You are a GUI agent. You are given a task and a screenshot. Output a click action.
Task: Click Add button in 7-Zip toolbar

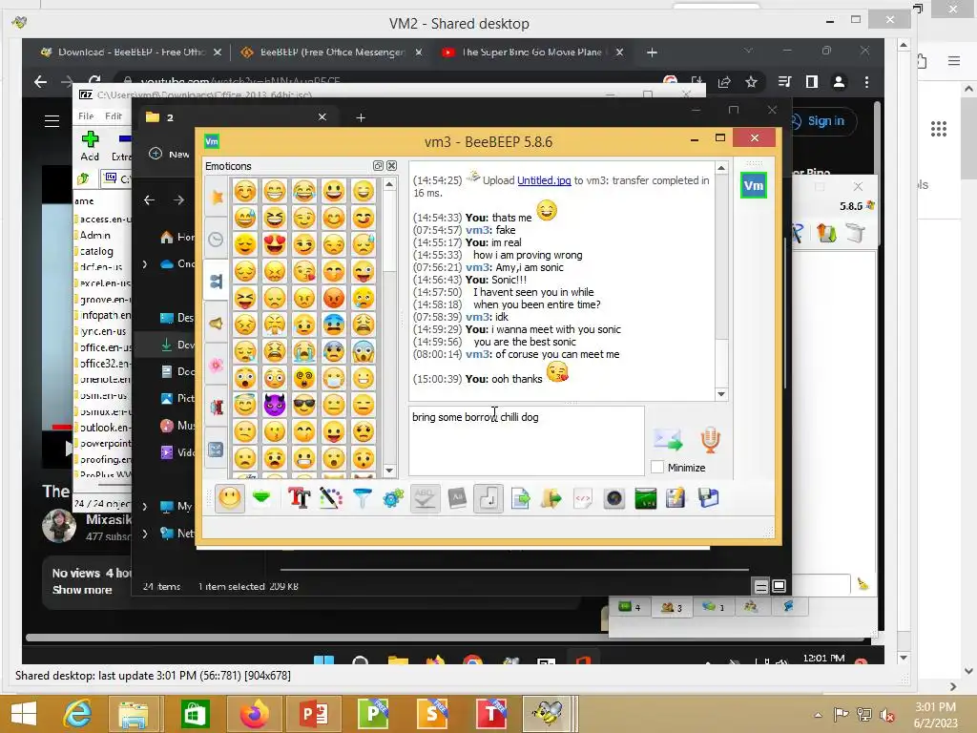pos(90,146)
